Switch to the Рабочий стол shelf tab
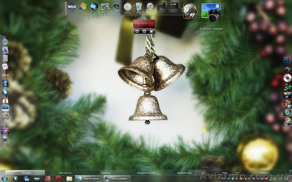This screenshot has width=292, height=182. pos(65,173)
